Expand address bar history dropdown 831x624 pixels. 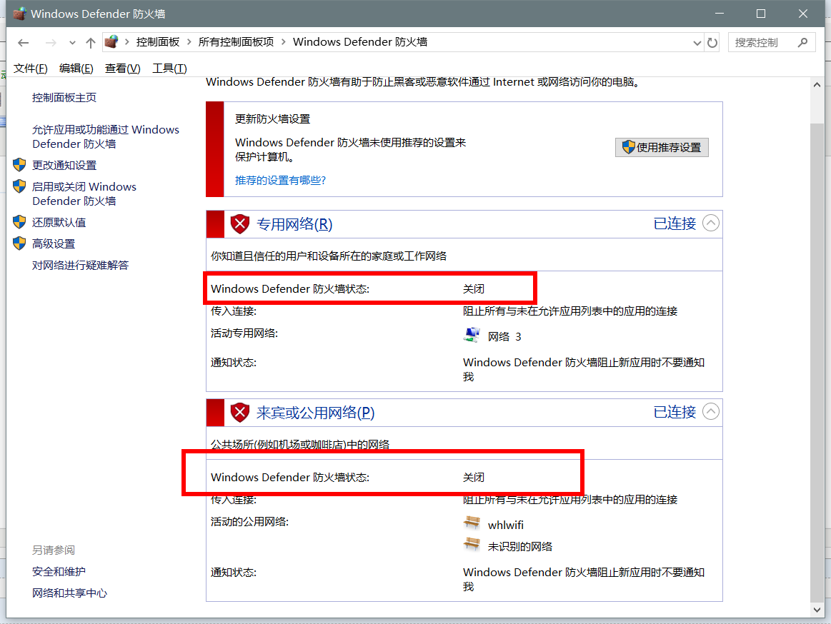(697, 43)
